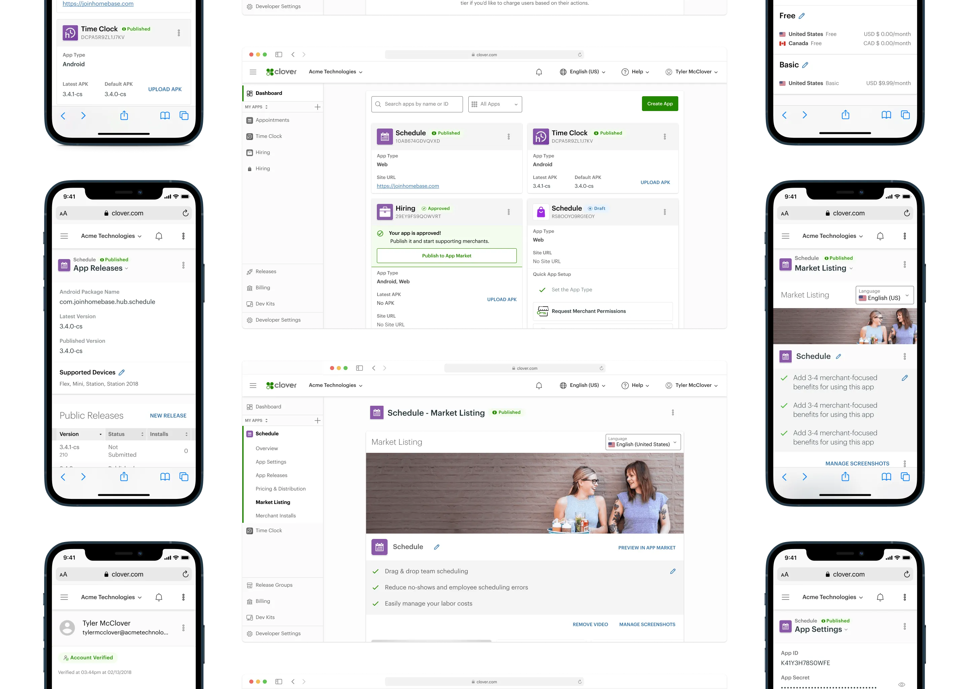Screen dimensions: 969x689
Task: Click NEW RELEASE on the App Releases phone
Action: (168, 416)
